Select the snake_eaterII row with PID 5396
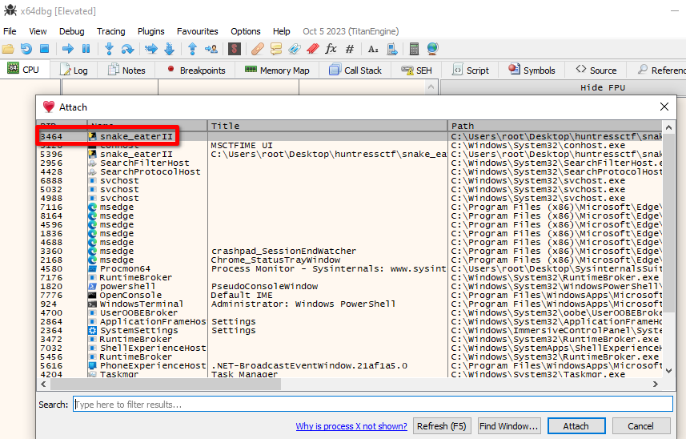This screenshot has width=686, height=439. [349, 154]
